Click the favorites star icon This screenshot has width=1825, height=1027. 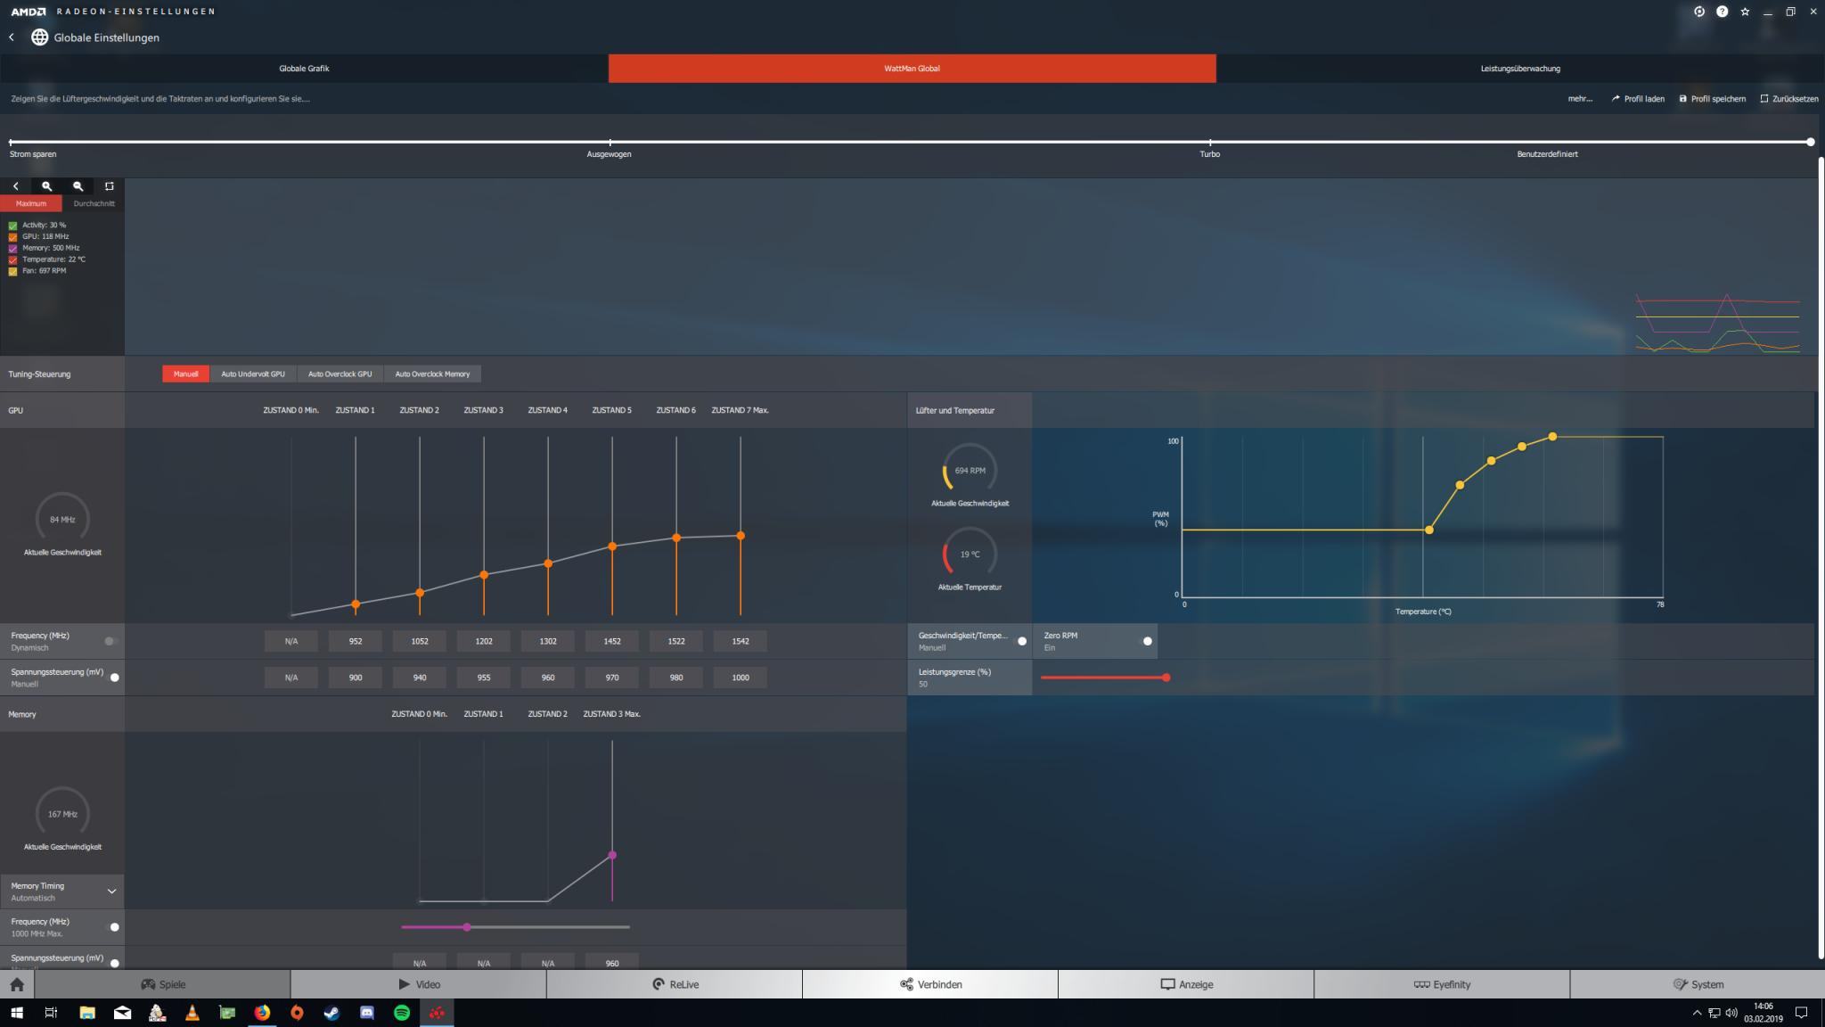point(1745,12)
